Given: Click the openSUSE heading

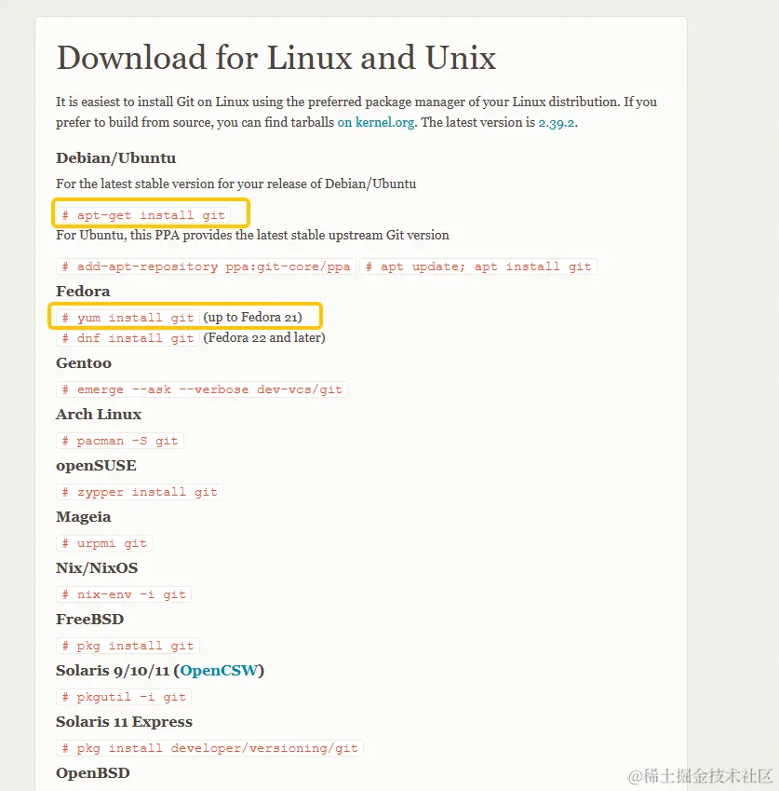Looking at the screenshot, I should (x=96, y=466).
